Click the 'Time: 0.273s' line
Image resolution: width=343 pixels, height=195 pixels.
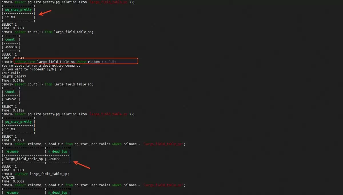pos(13,80)
